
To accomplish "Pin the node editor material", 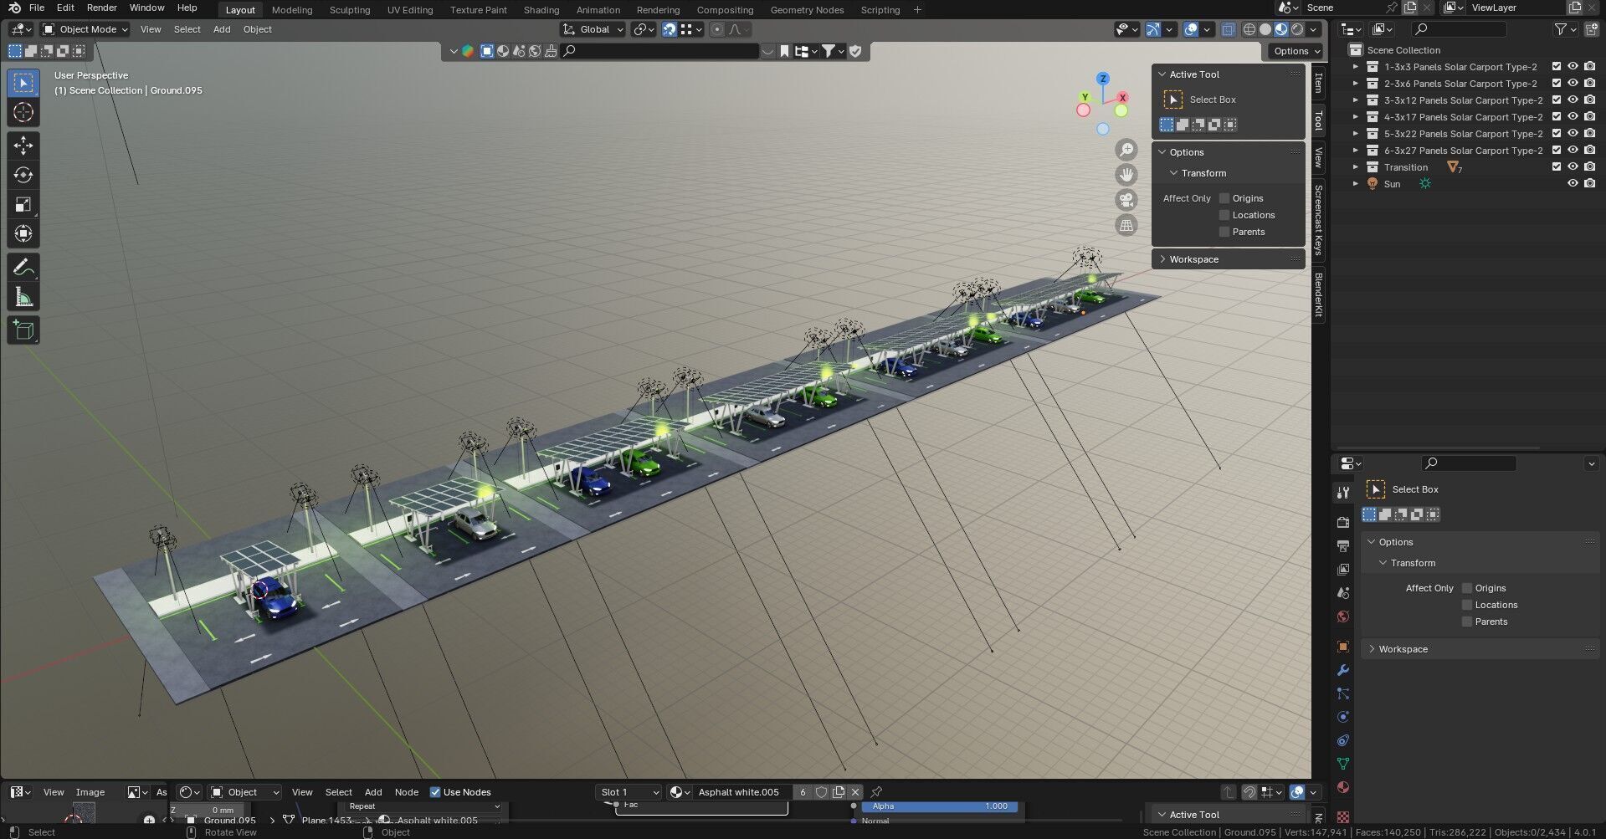I will (876, 791).
